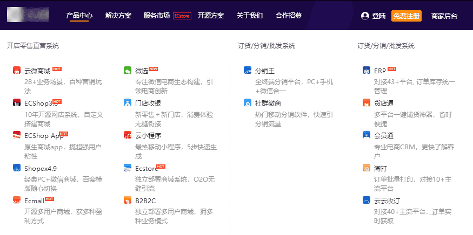
Task: Click the user avatar icon beside 登陆
Action: (x=365, y=16)
